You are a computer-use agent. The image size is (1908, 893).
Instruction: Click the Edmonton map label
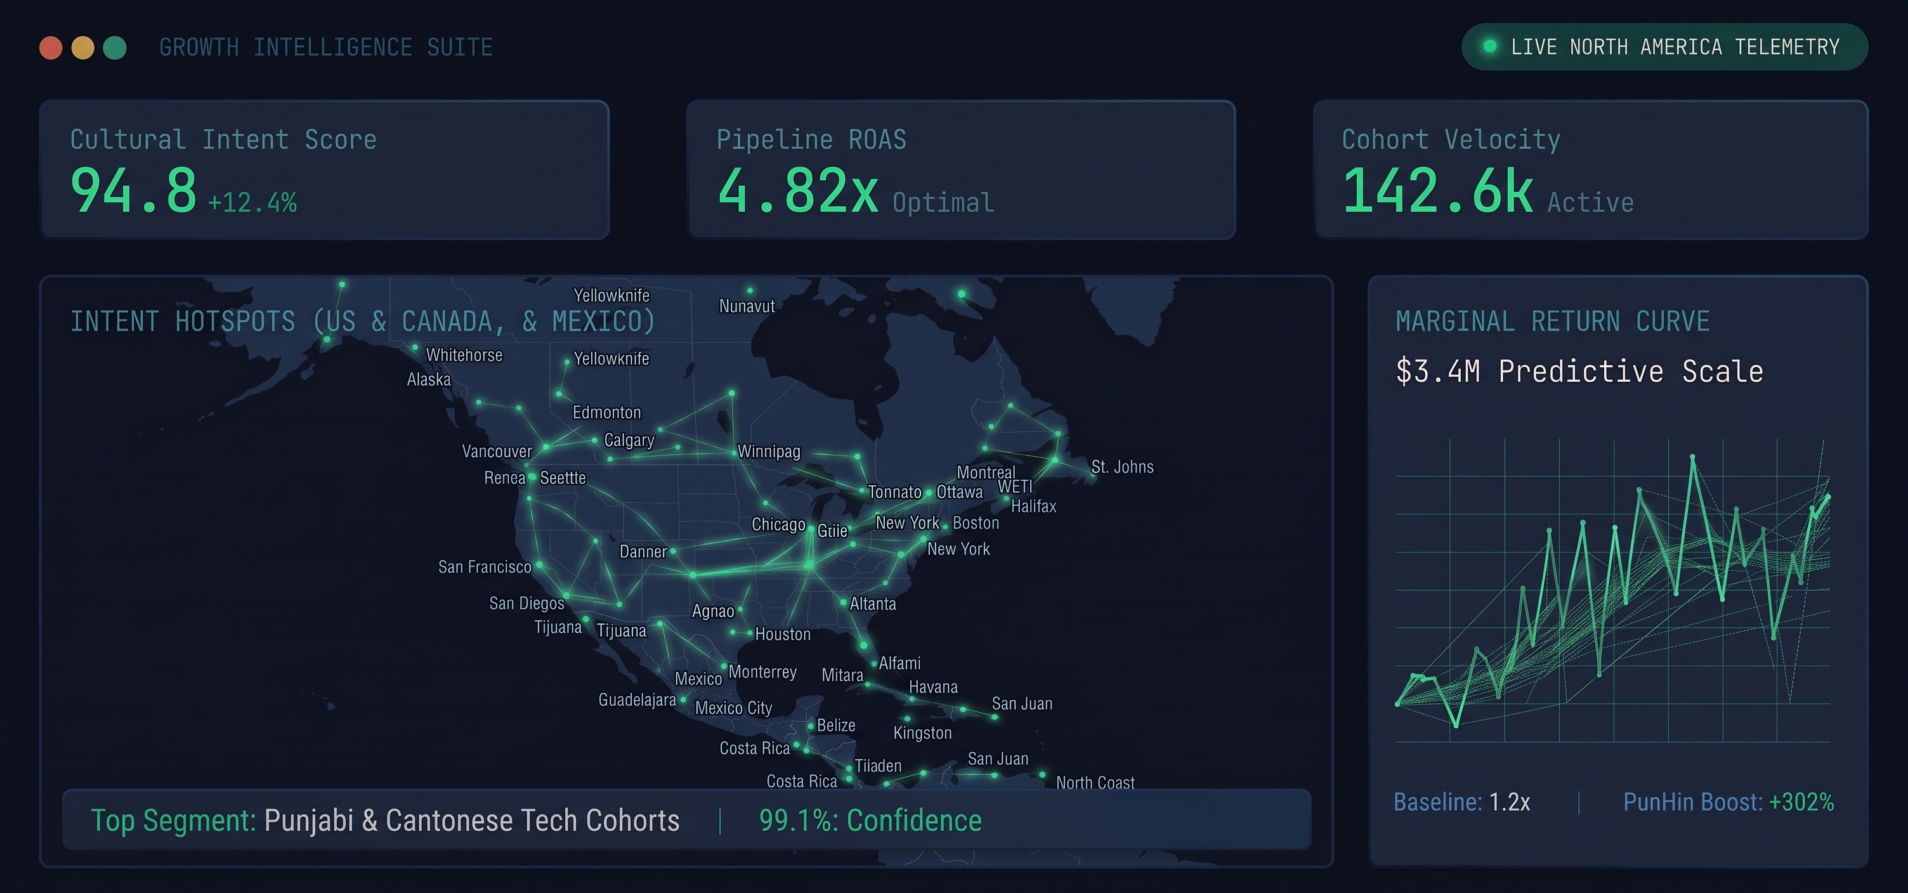(x=606, y=412)
